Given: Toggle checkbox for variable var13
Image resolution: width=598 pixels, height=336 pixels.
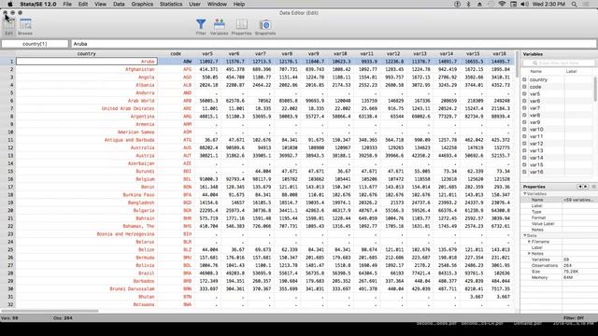Looking at the screenshot, I should [524, 150].
